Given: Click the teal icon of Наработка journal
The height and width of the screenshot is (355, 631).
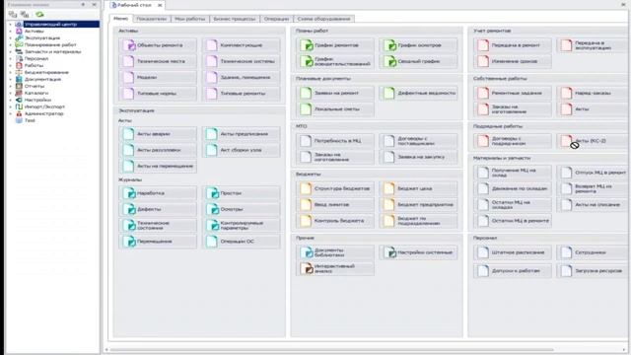Looking at the screenshot, I should [x=129, y=193].
